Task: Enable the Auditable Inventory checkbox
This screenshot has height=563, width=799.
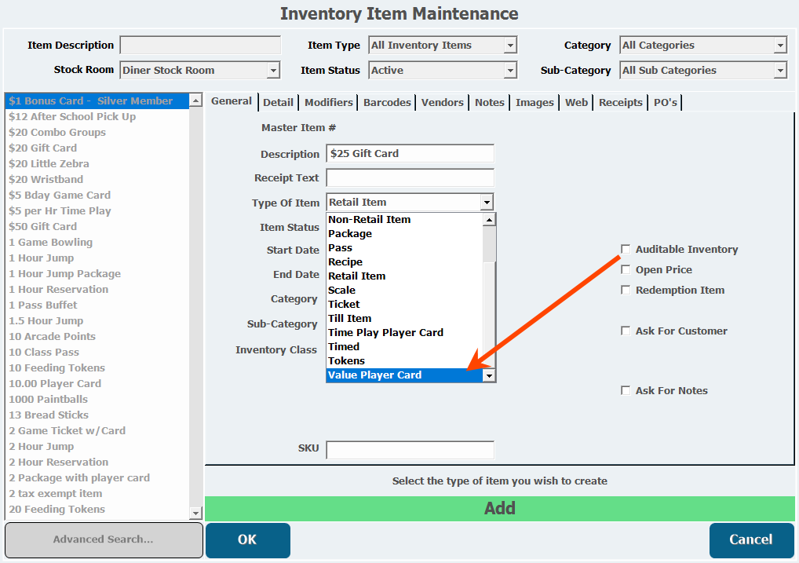Action: click(x=626, y=250)
